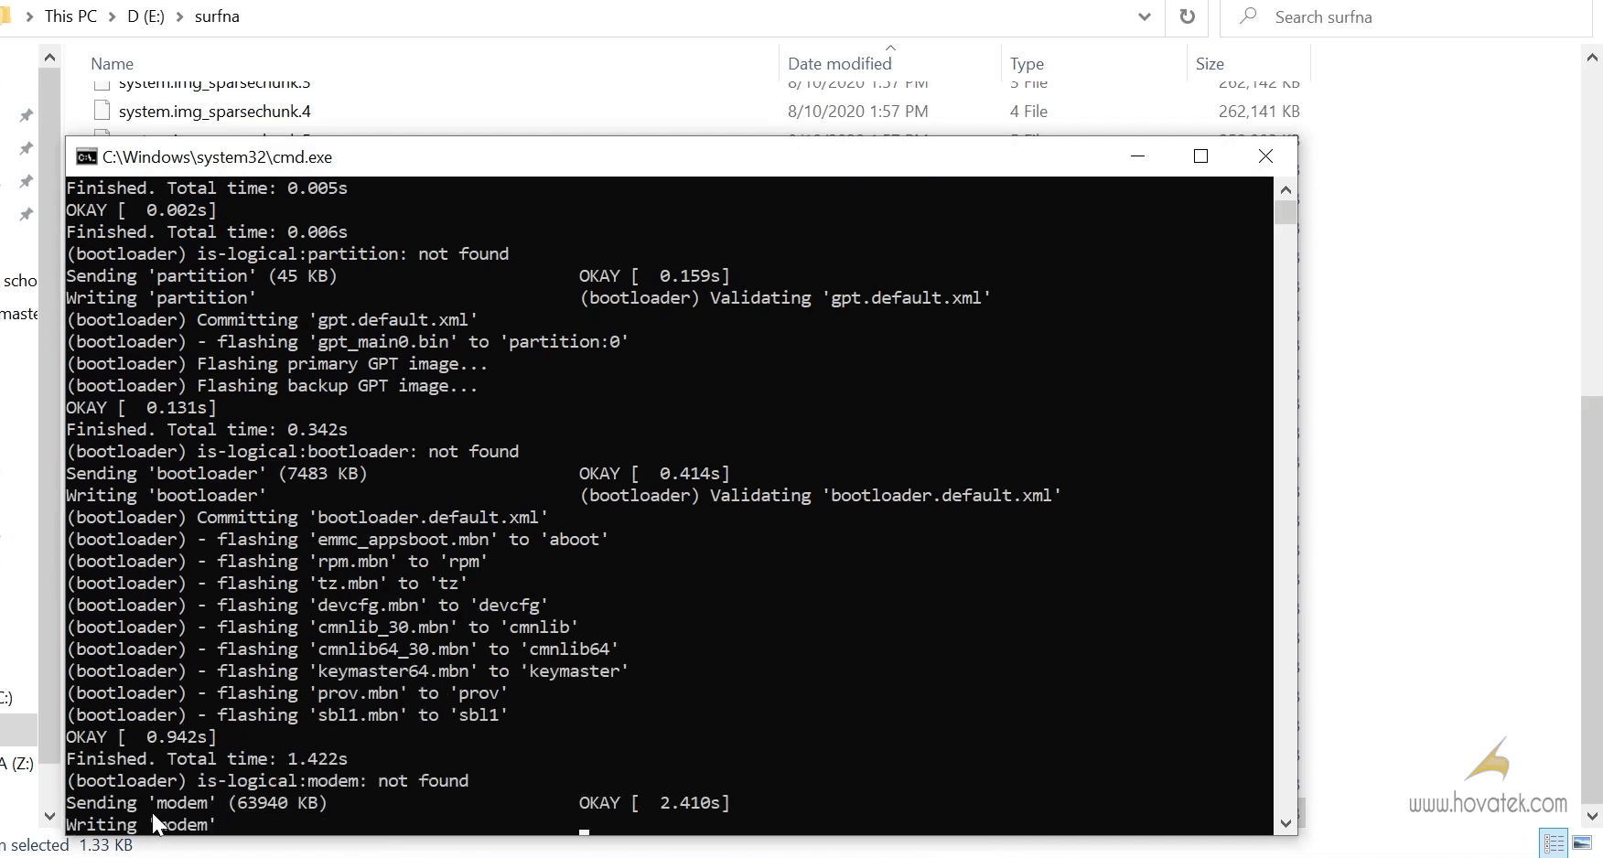Sort files by the Name column header
This screenshot has width=1603, height=858.
112,63
